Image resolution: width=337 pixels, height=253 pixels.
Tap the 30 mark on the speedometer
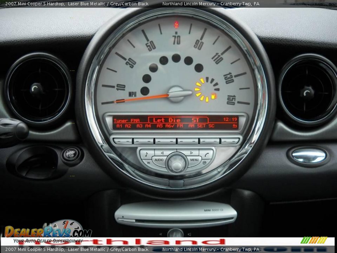(x=131, y=63)
